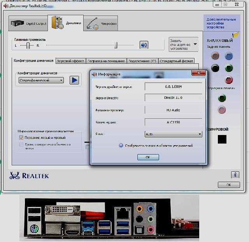Click speaker icon in Информация title bar
The image size is (249, 242).
point(94,74)
